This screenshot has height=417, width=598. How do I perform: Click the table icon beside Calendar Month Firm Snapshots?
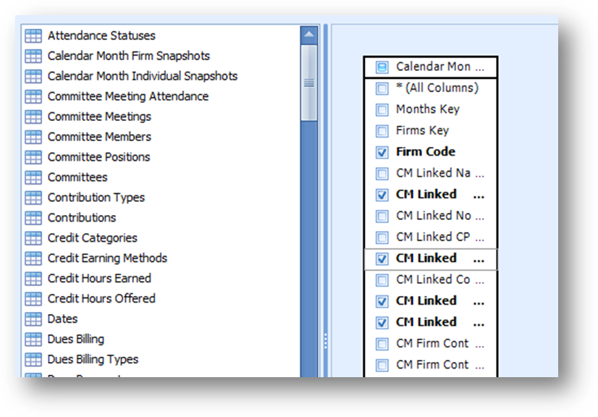click(33, 56)
